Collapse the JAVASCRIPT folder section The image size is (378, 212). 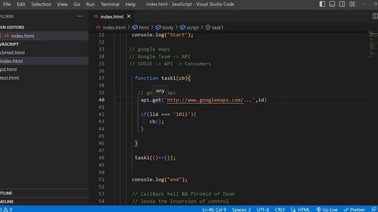[44, 44]
